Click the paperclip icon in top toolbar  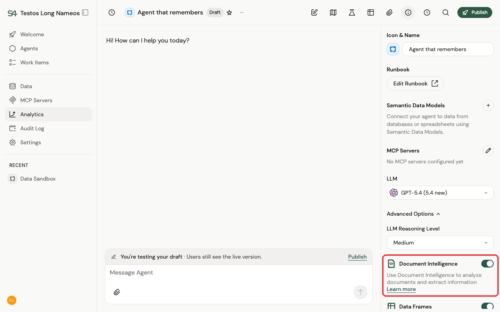pos(389,12)
